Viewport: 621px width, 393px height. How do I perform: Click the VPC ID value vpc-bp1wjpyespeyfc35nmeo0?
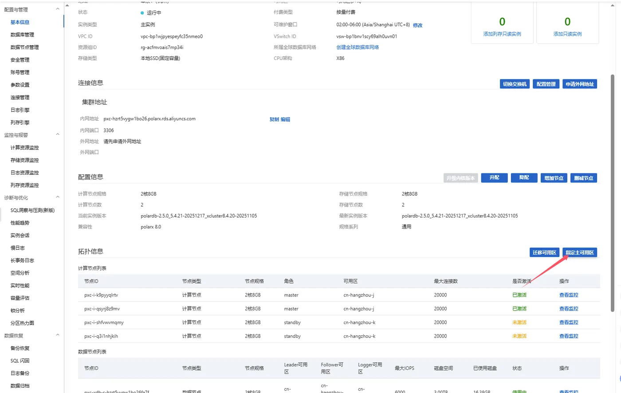point(172,36)
